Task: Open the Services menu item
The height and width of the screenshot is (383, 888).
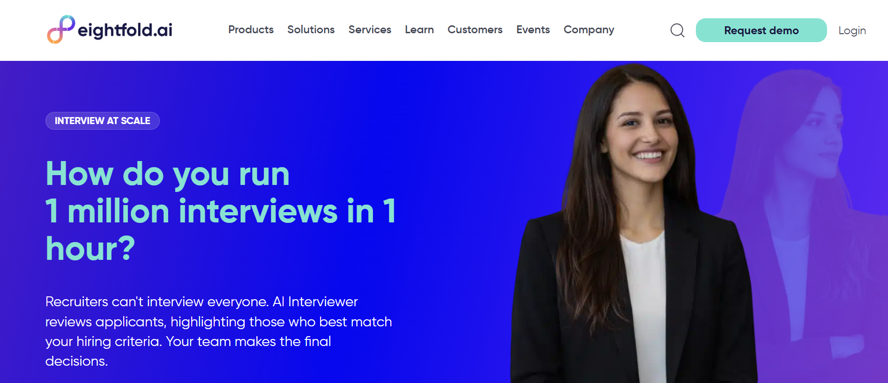Action: click(369, 29)
